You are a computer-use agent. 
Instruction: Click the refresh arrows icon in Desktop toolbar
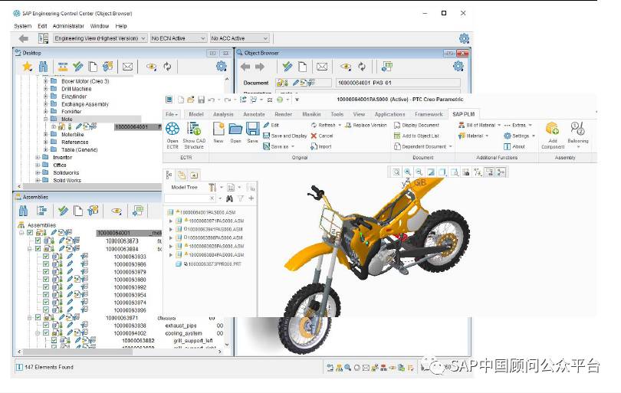168,67
